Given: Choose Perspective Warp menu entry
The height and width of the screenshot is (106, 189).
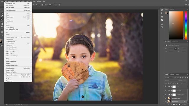Looking at the screenshot, I should pyautogui.click(x=18, y=41).
